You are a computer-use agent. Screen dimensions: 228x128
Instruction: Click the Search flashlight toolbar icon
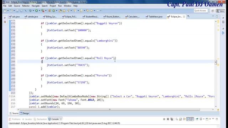[x=68, y=11]
